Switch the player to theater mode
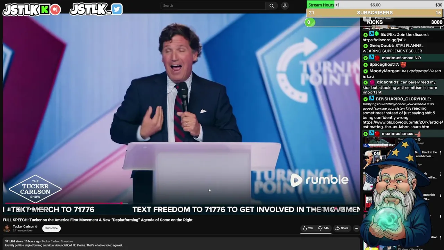Screen dimensions: 444x250 coord(343,209)
